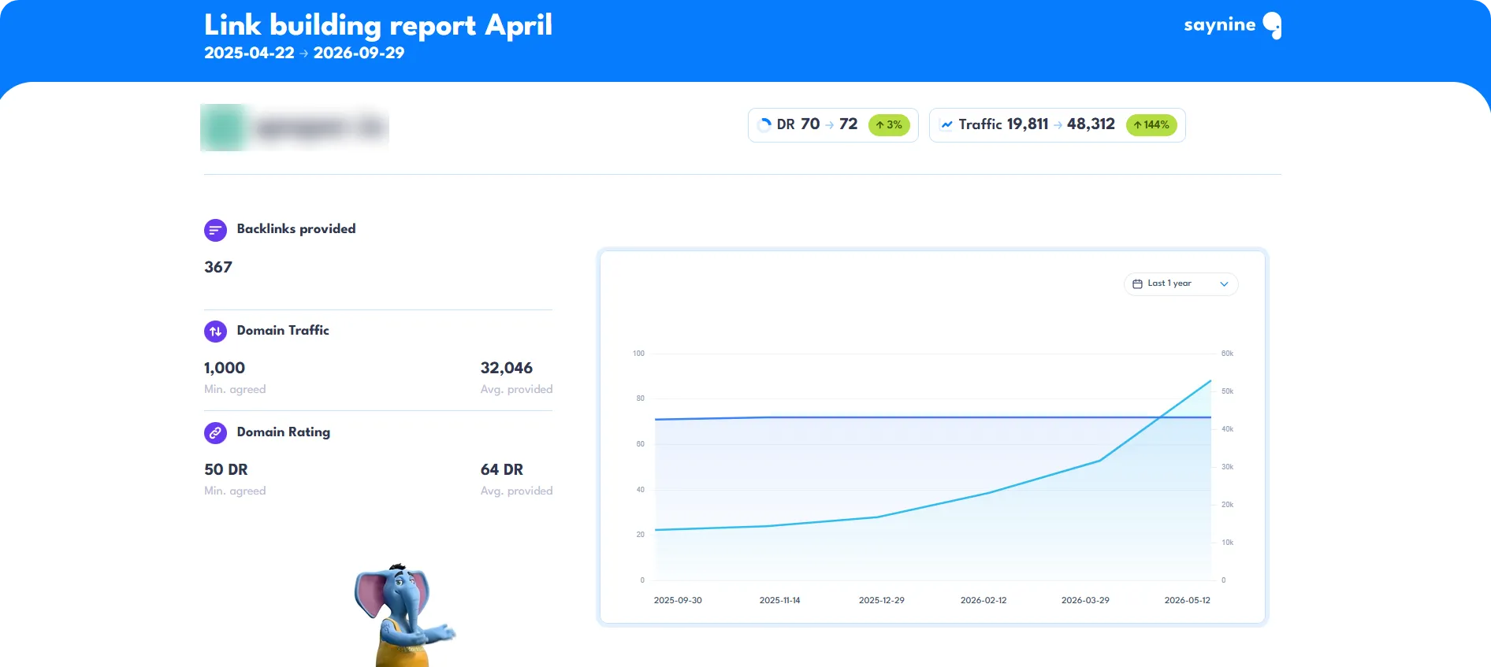The image size is (1491, 667).
Task: Click the DR circular progress icon
Action: (764, 124)
